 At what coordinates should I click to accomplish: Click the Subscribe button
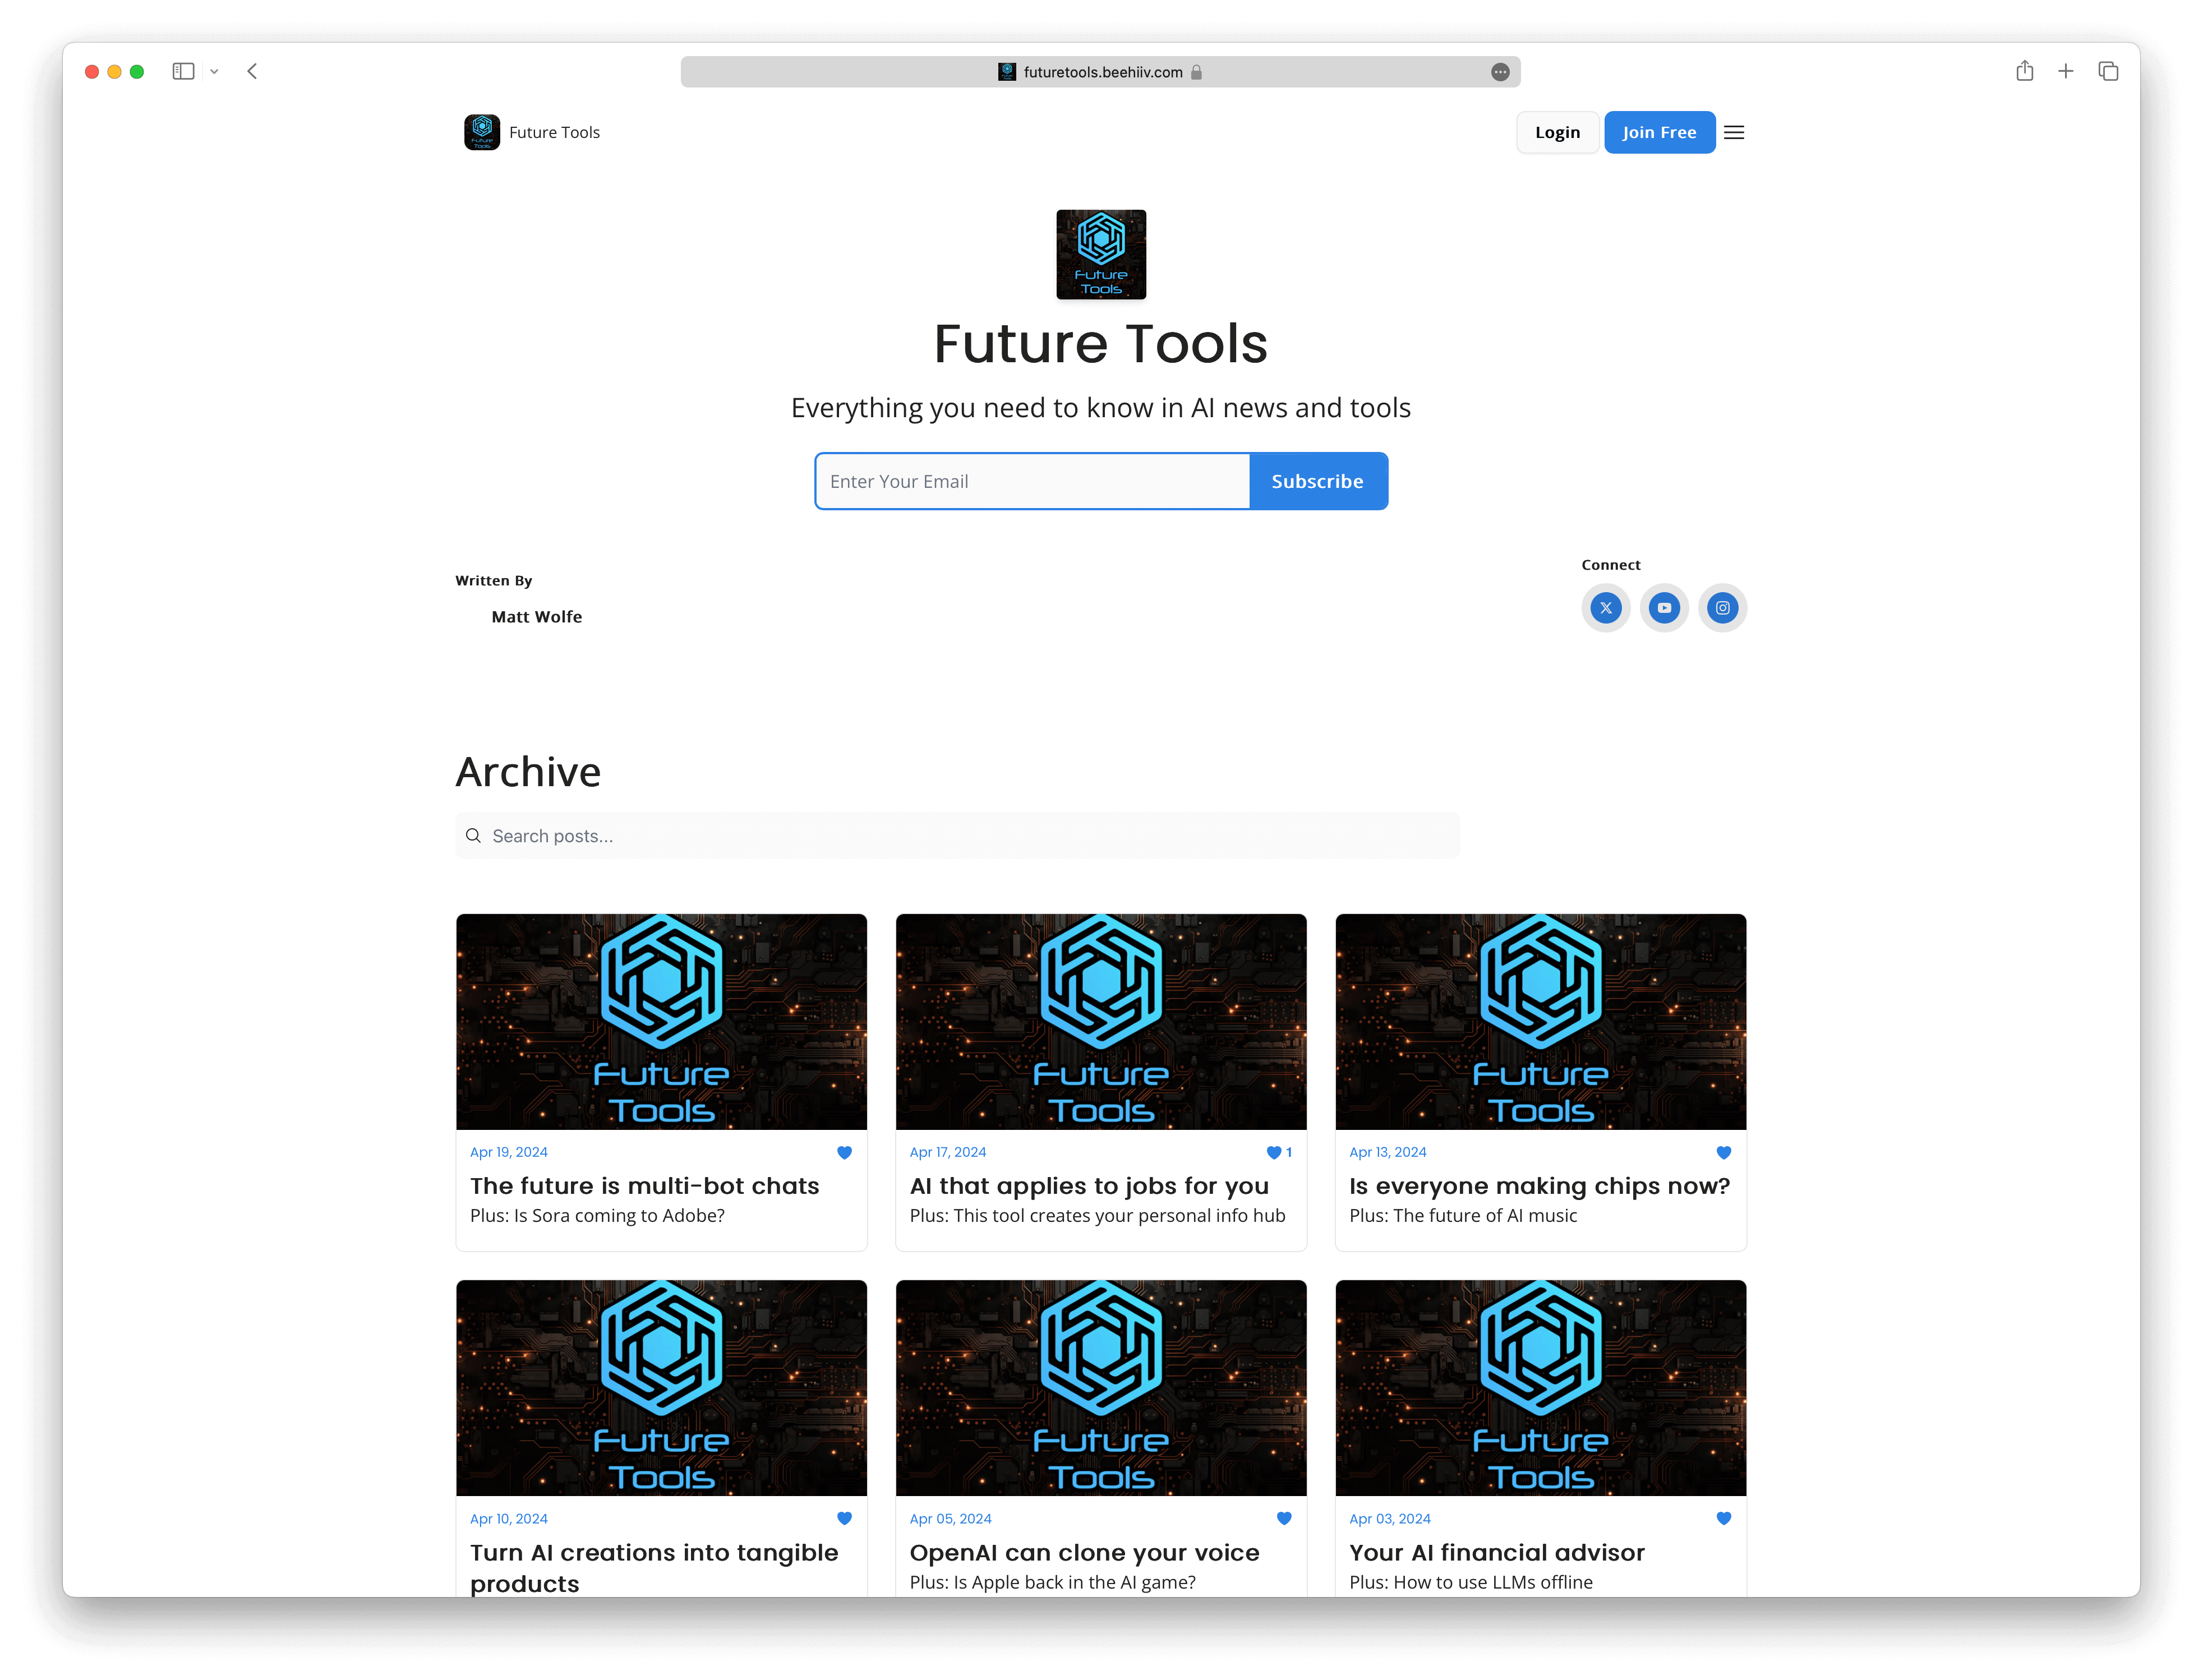tap(1318, 481)
